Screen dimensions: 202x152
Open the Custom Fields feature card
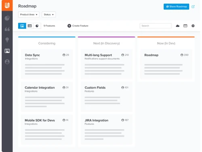(106, 97)
